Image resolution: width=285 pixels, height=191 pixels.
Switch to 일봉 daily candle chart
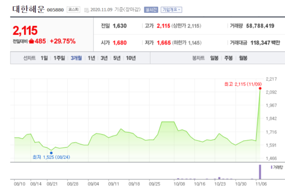214,58
